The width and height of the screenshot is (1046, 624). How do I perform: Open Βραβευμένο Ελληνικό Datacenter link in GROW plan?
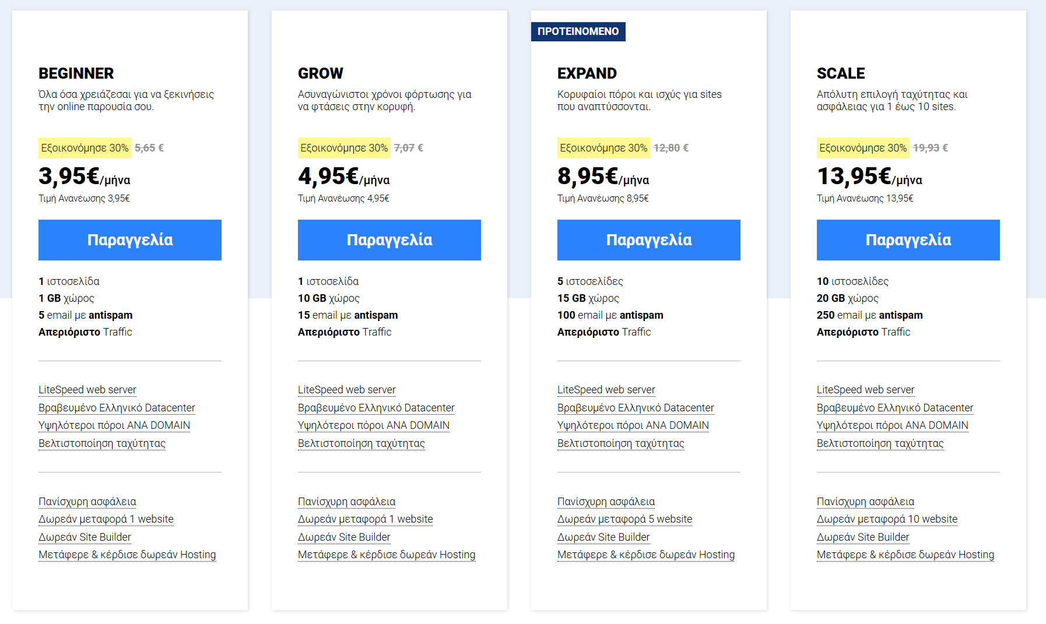[376, 408]
